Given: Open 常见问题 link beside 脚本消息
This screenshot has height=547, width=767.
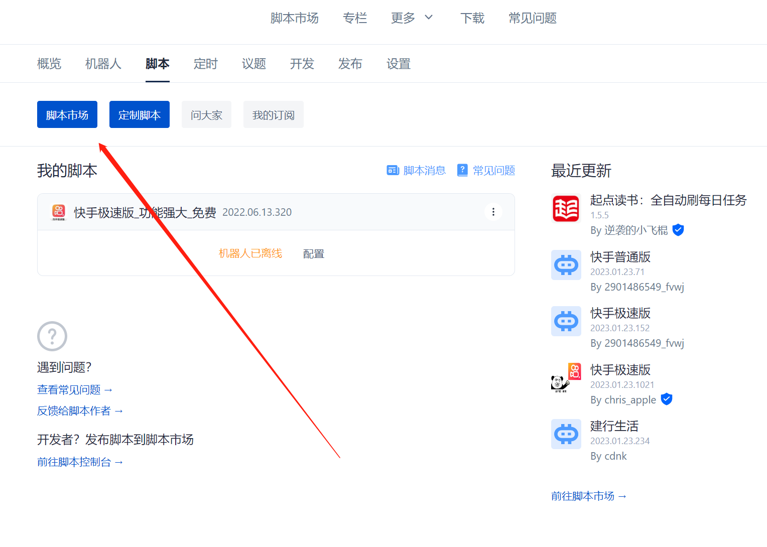Looking at the screenshot, I should [494, 171].
